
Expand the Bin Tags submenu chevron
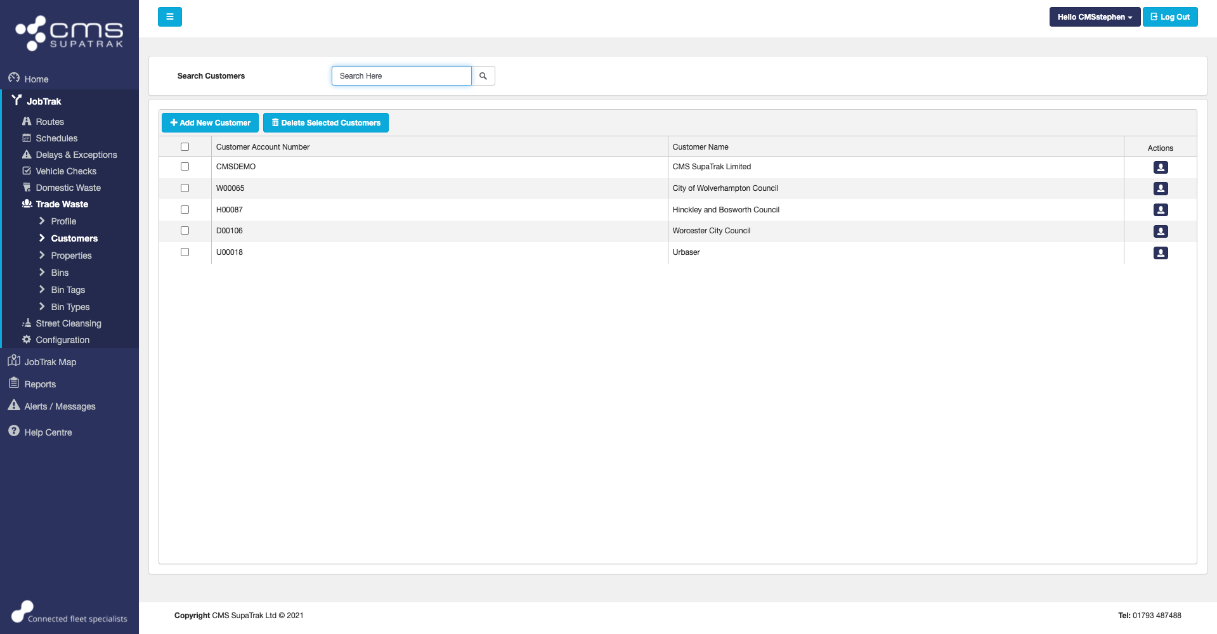click(42, 289)
